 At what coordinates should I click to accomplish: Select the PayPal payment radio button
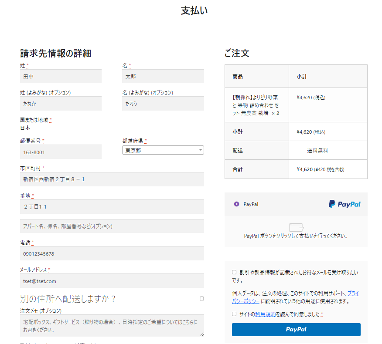click(236, 204)
